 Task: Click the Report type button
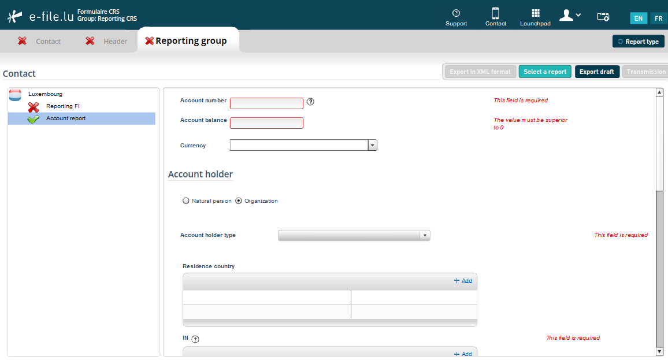[x=638, y=42]
